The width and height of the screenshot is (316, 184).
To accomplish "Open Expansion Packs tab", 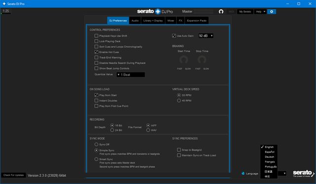I will point(197,21).
